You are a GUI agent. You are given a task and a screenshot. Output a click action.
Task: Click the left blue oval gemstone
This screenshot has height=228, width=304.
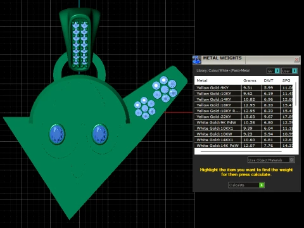click(57, 134)
